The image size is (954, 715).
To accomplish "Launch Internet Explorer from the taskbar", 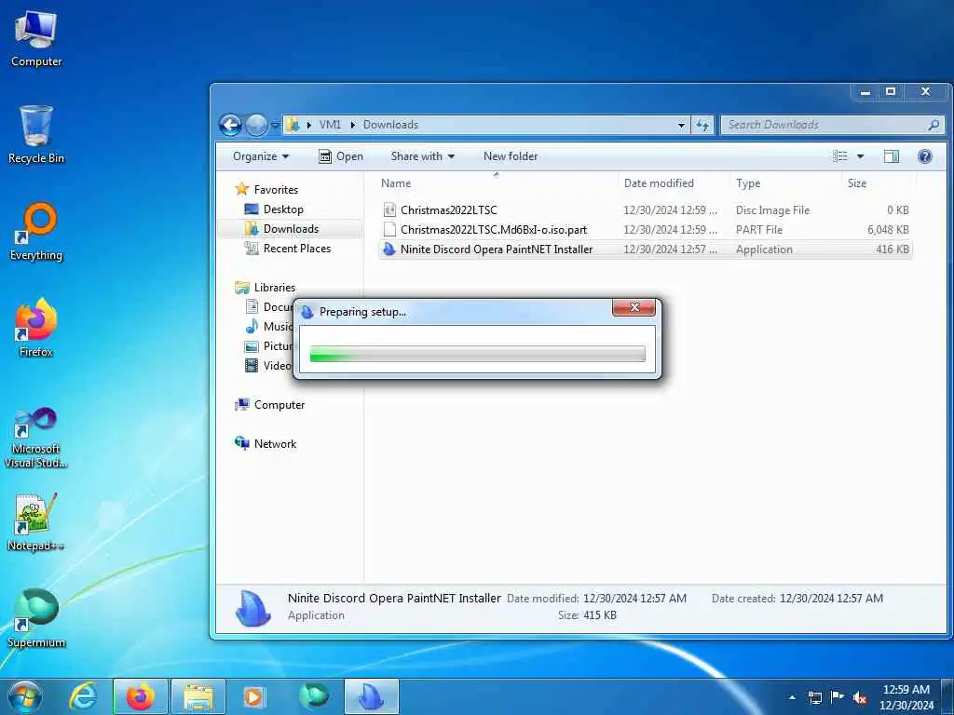I will tap(83, 696).
